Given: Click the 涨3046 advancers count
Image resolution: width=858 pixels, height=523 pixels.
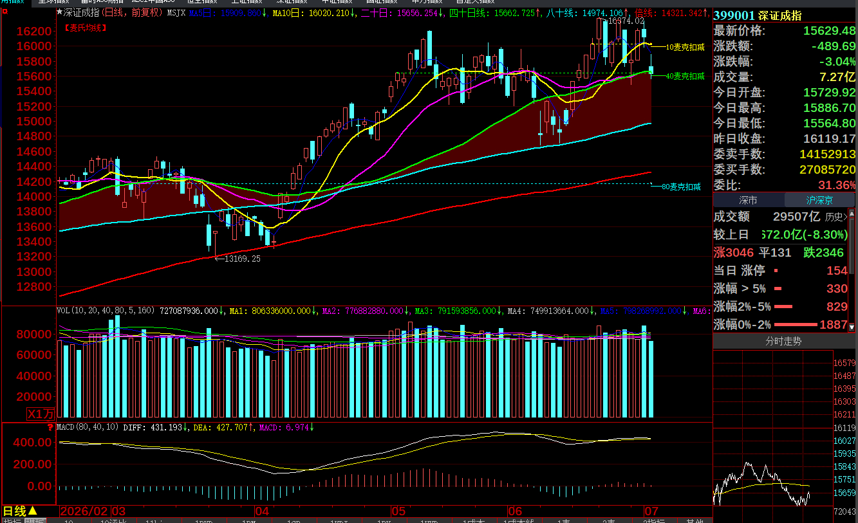Looking at the screenshot, I should [734, 253].
